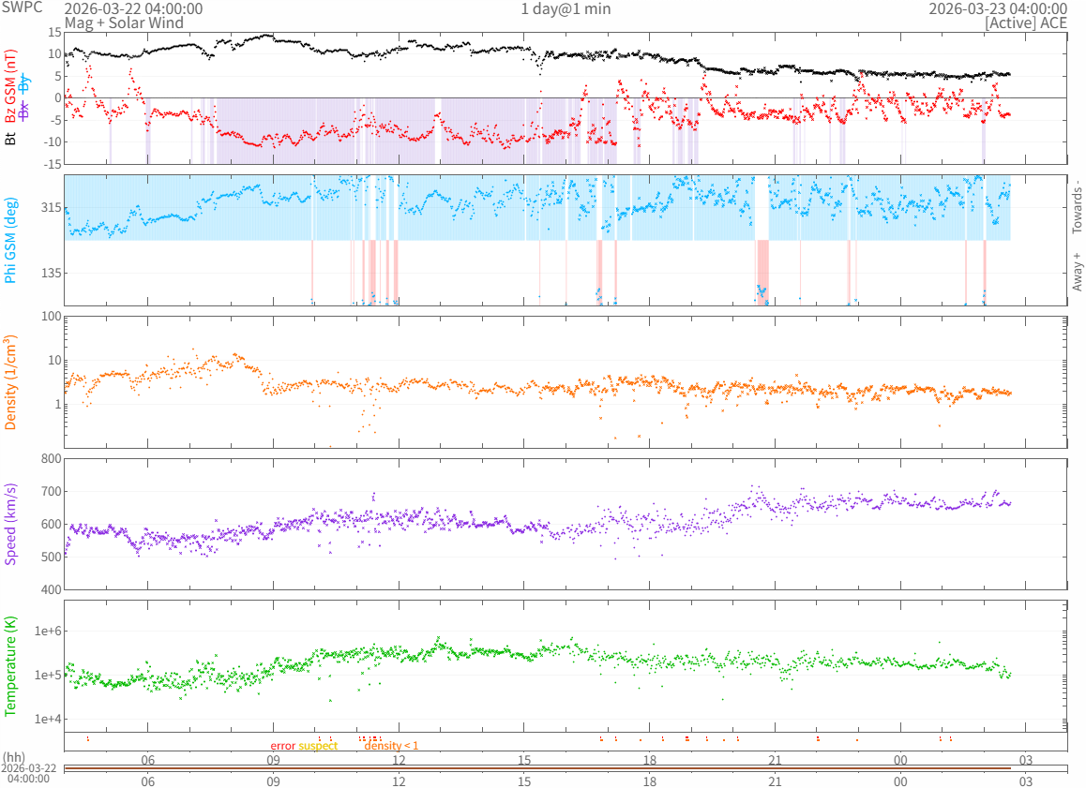Click the 'Away +' sector label

point(1077,272)
